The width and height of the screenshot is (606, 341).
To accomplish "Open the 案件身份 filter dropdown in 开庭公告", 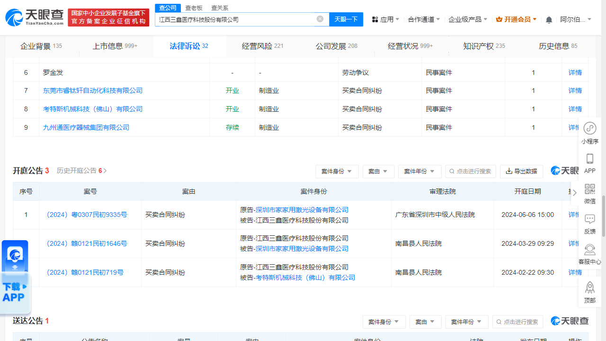I will pyautogui.click(x=337, y=171).
